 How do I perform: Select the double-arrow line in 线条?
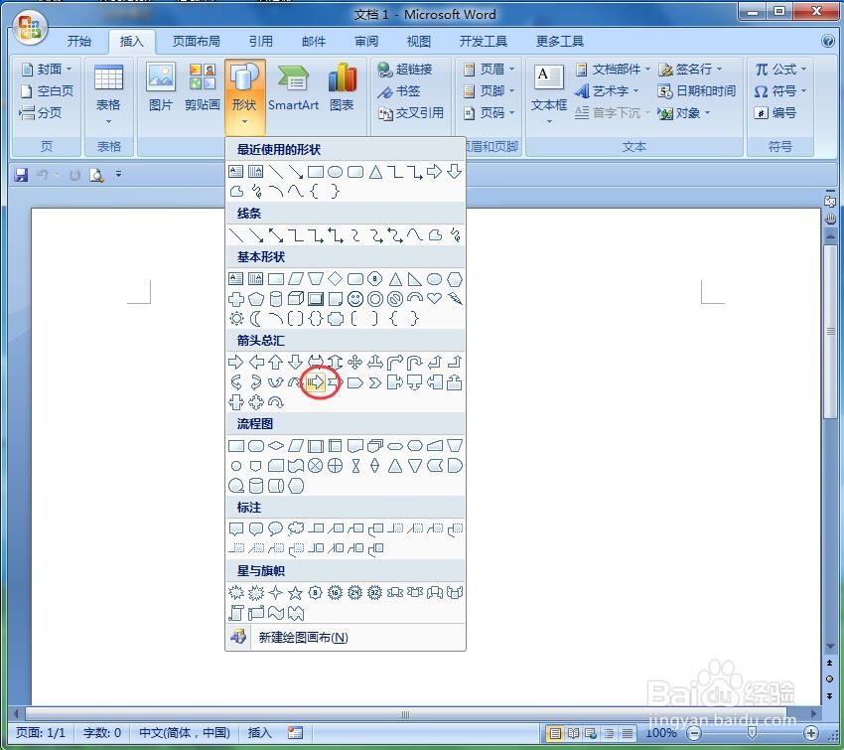pyautogui.click(x=276, y=235)
